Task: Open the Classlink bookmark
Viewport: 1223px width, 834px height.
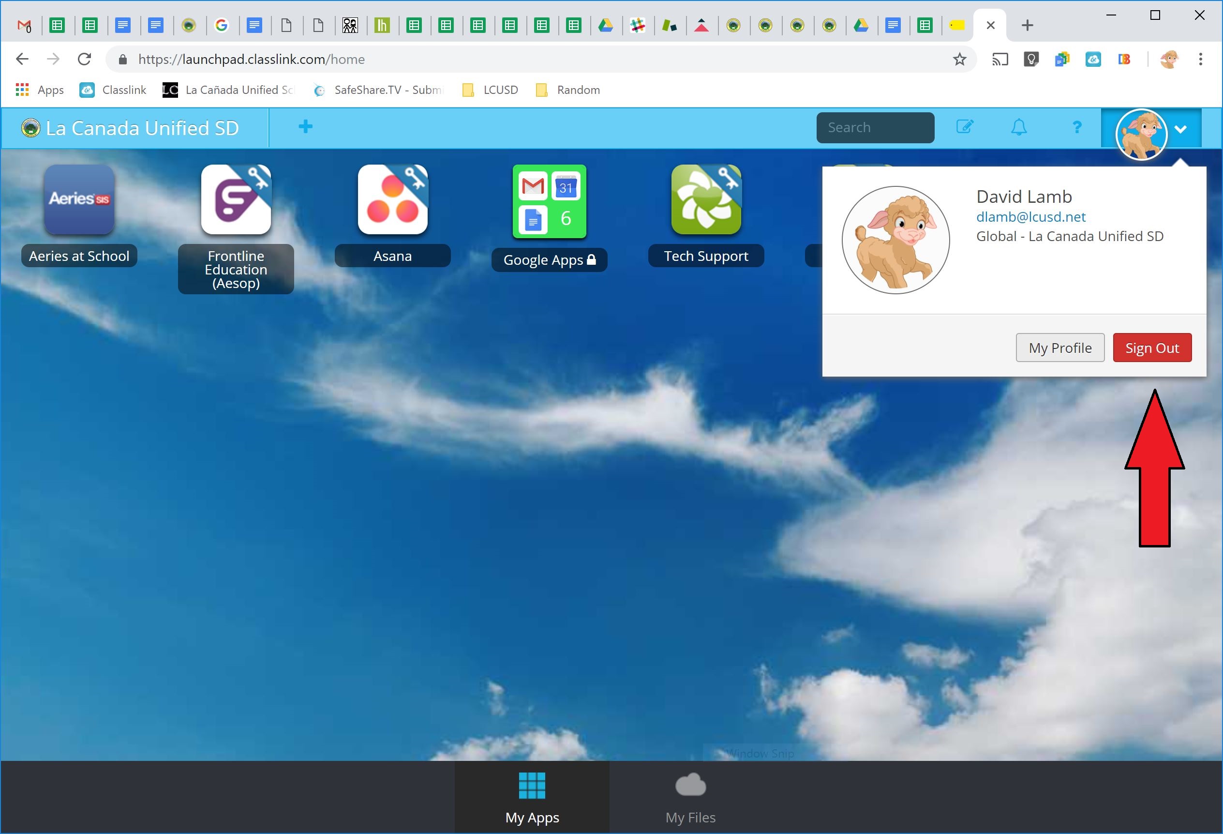Action: tap(113, 90)
